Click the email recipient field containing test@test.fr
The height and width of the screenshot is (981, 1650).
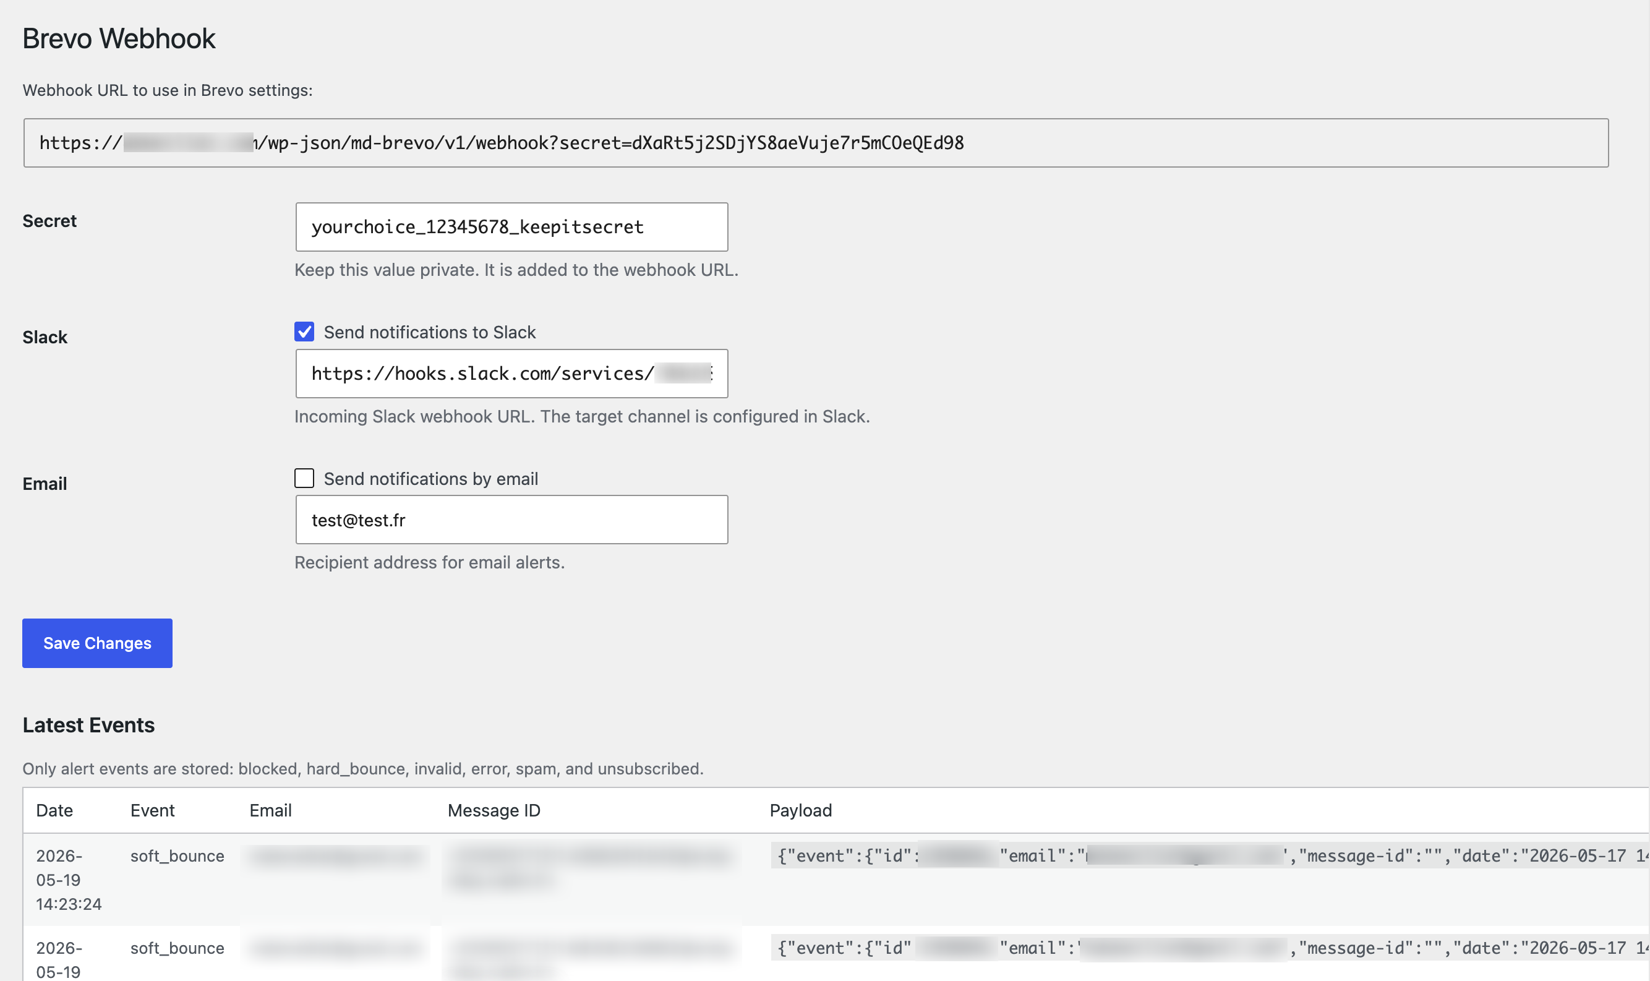coord(511,520)
